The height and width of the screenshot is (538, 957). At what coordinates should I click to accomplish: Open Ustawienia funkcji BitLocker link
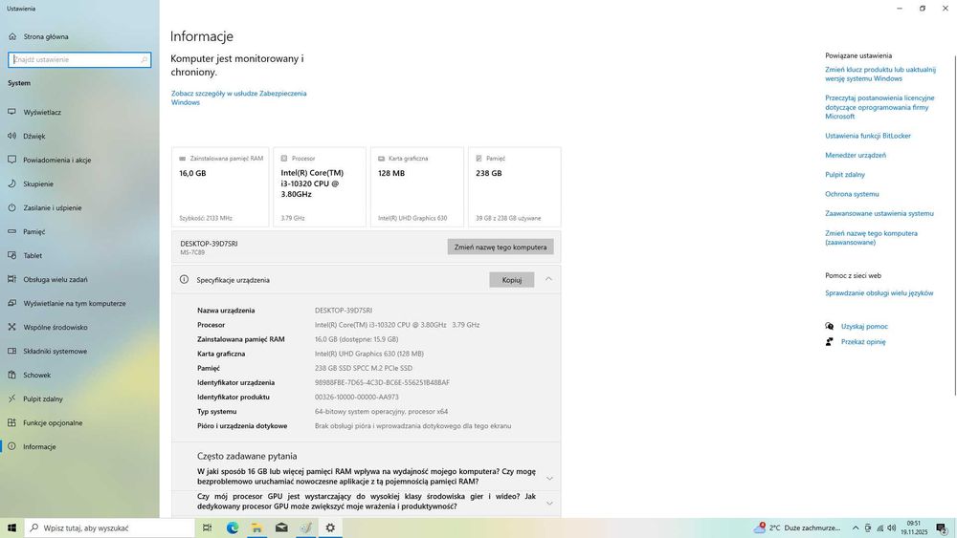coord(868,136)
